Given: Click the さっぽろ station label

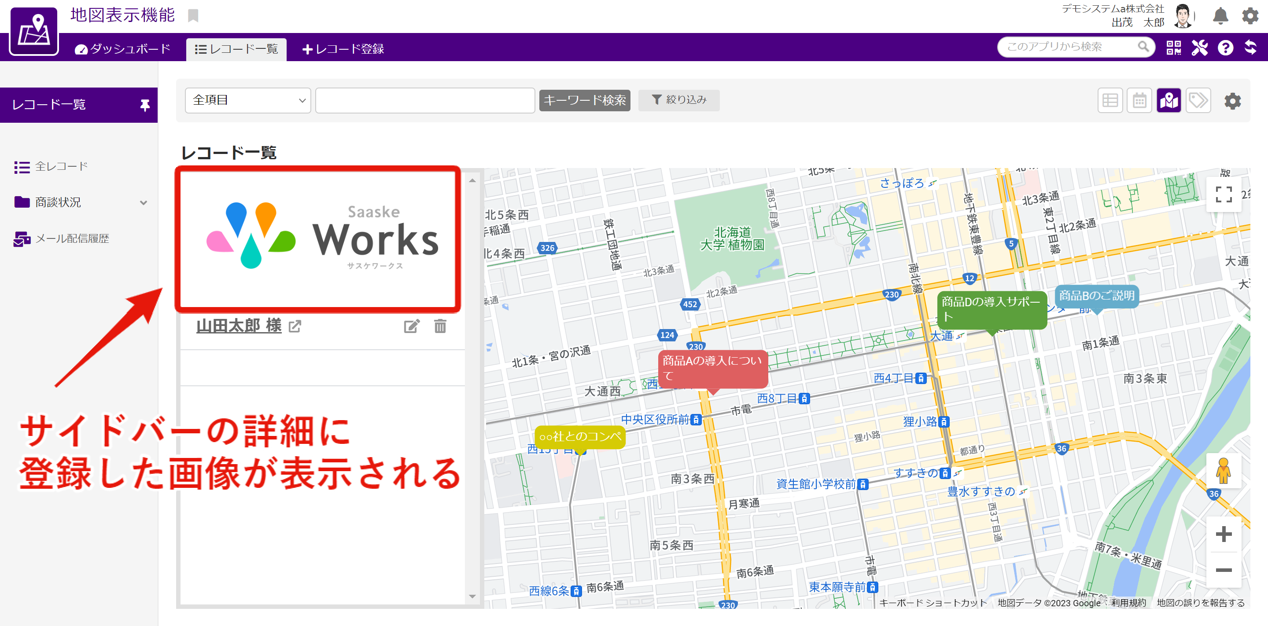Looking at the screenshot, I should (902, 183).
